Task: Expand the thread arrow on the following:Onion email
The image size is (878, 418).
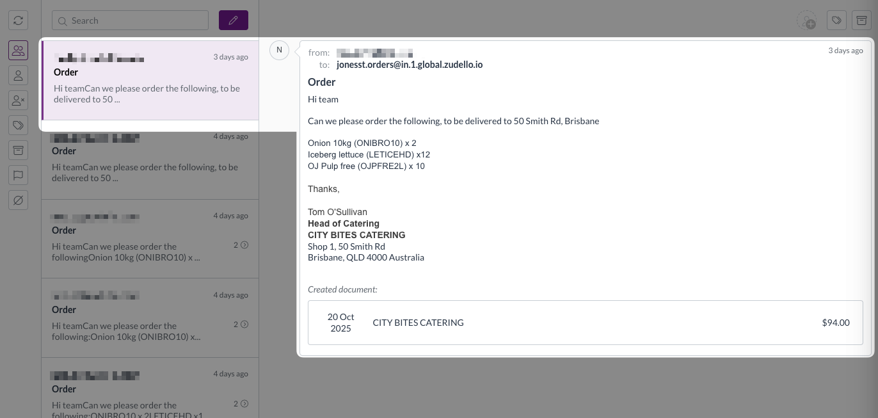Action: tap(244, 324)
